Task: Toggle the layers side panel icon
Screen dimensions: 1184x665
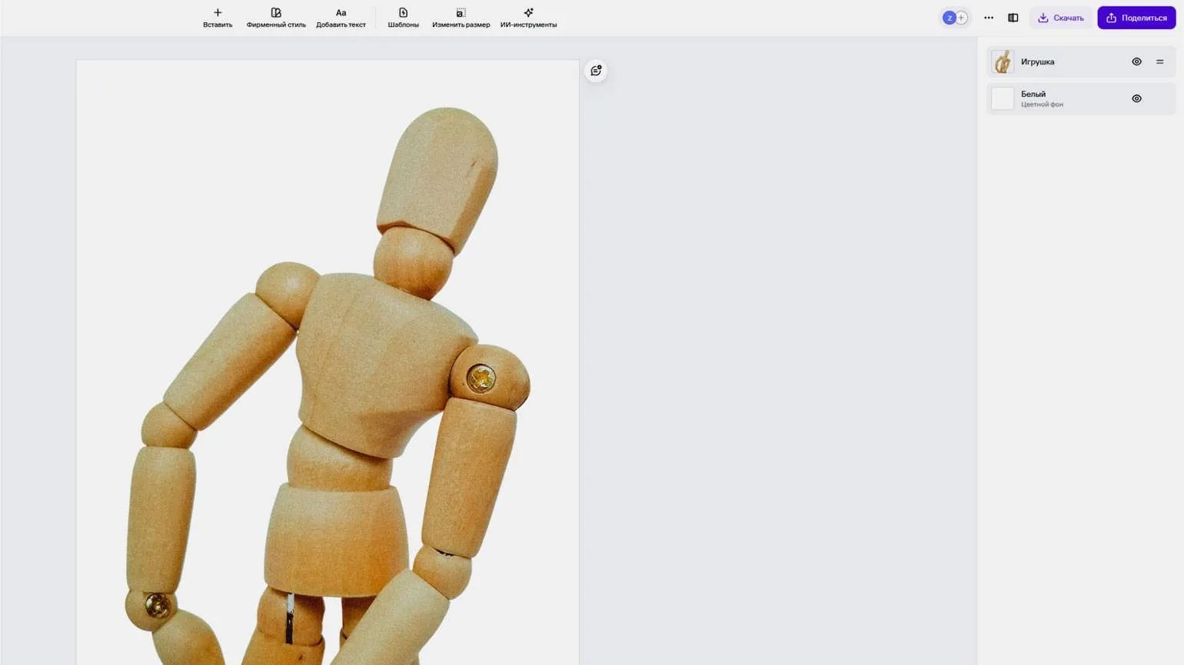Action: pos(1013,18)
